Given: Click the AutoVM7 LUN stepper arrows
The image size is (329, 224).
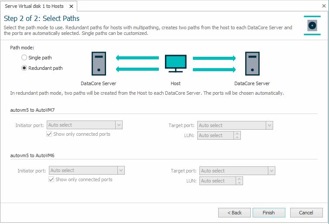Looking at the screenshot, I should pyautogui.click(x=237, y=135).
